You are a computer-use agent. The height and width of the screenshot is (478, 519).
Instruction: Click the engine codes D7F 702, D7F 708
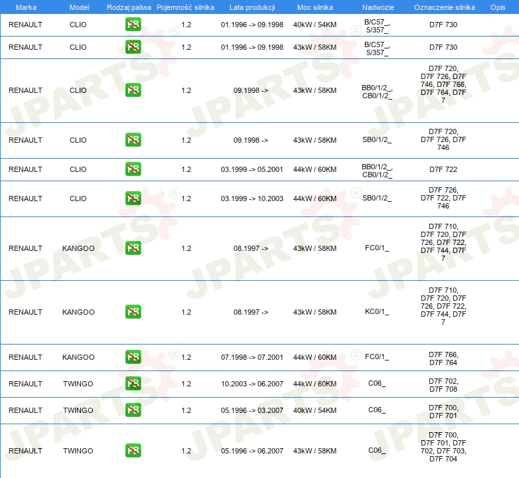[x=443, y=385]
